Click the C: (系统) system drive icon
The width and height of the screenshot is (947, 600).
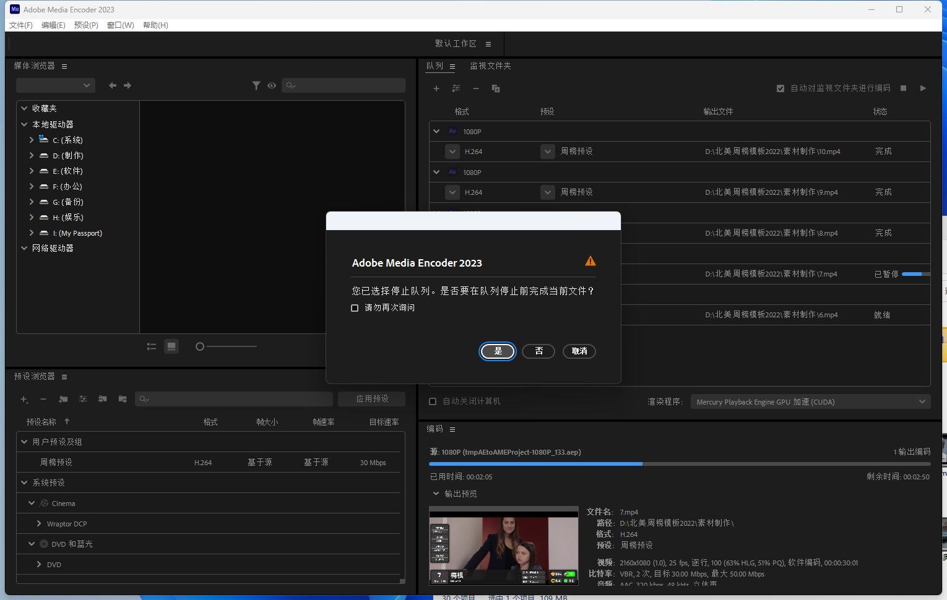tap(43, 139)
